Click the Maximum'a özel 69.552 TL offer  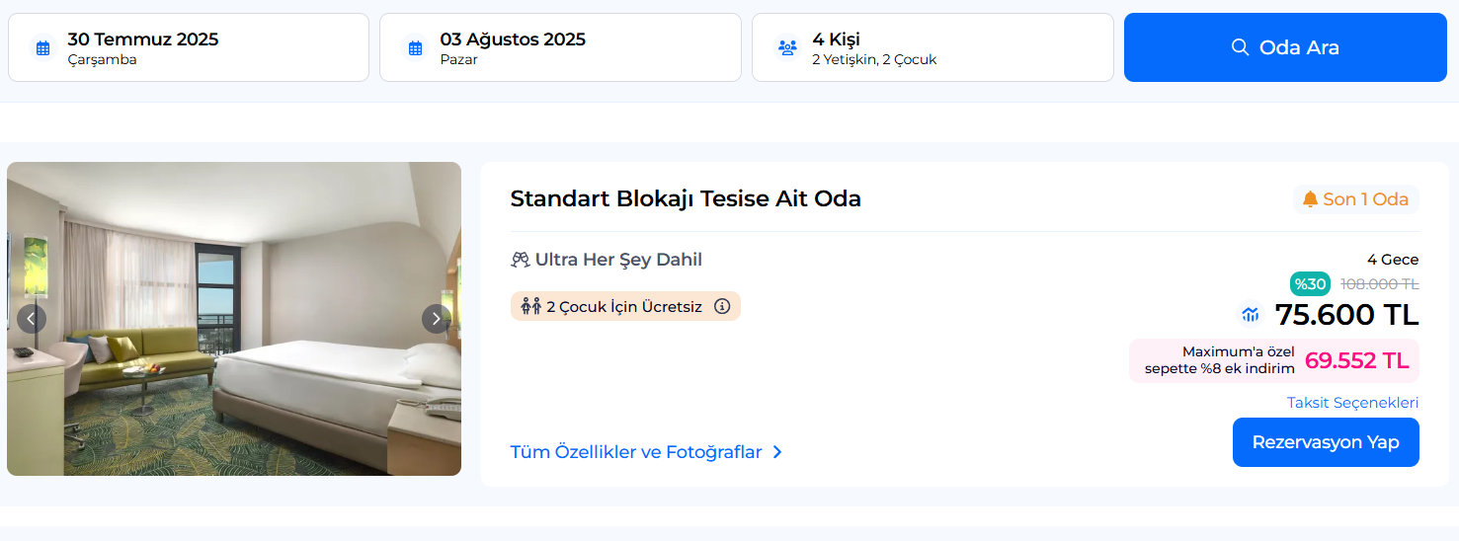pos(1273,360)
